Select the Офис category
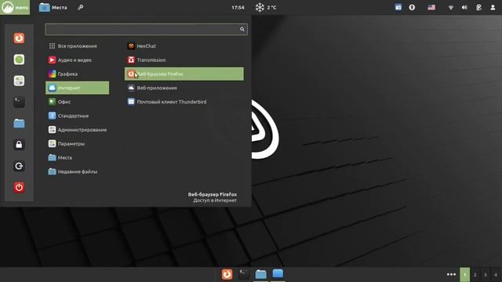 (x=77, y=102)
